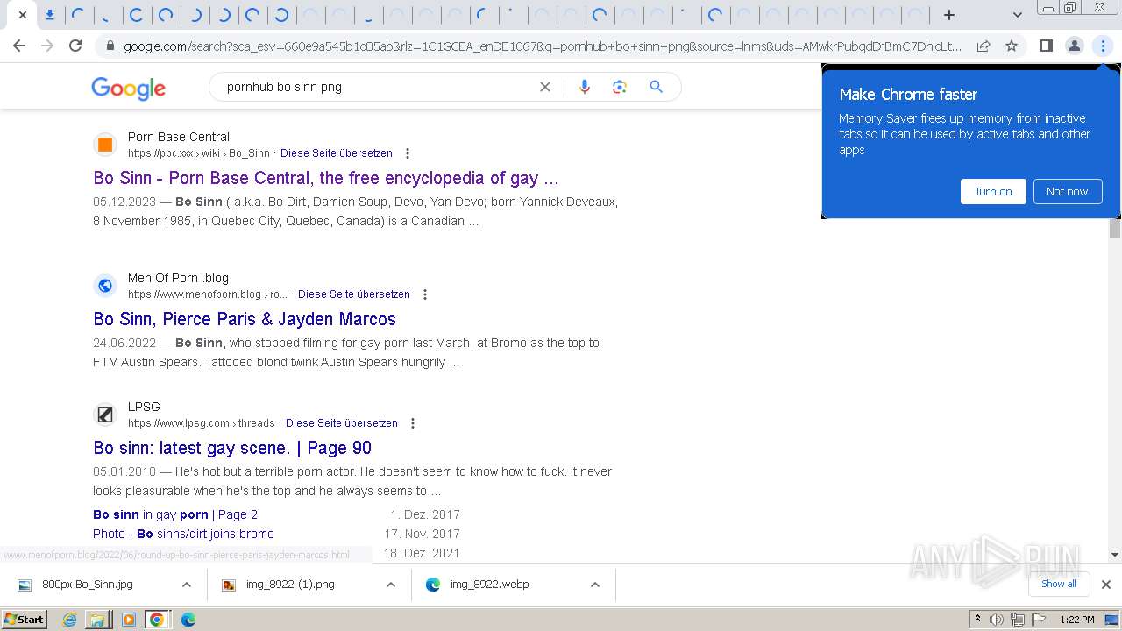Viewport: 1122px width, 631px height.
Task: Launch Internet Explorer from taskbar
Action: [70, 620]
